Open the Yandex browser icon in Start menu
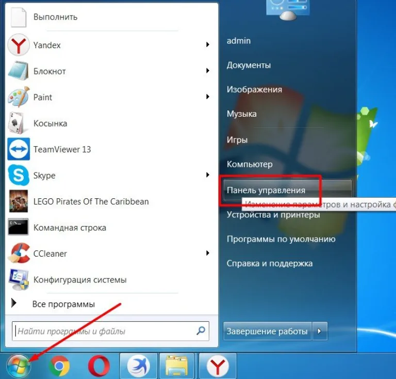This screenshot has width=396, height=379. click(x=19, y=45)
